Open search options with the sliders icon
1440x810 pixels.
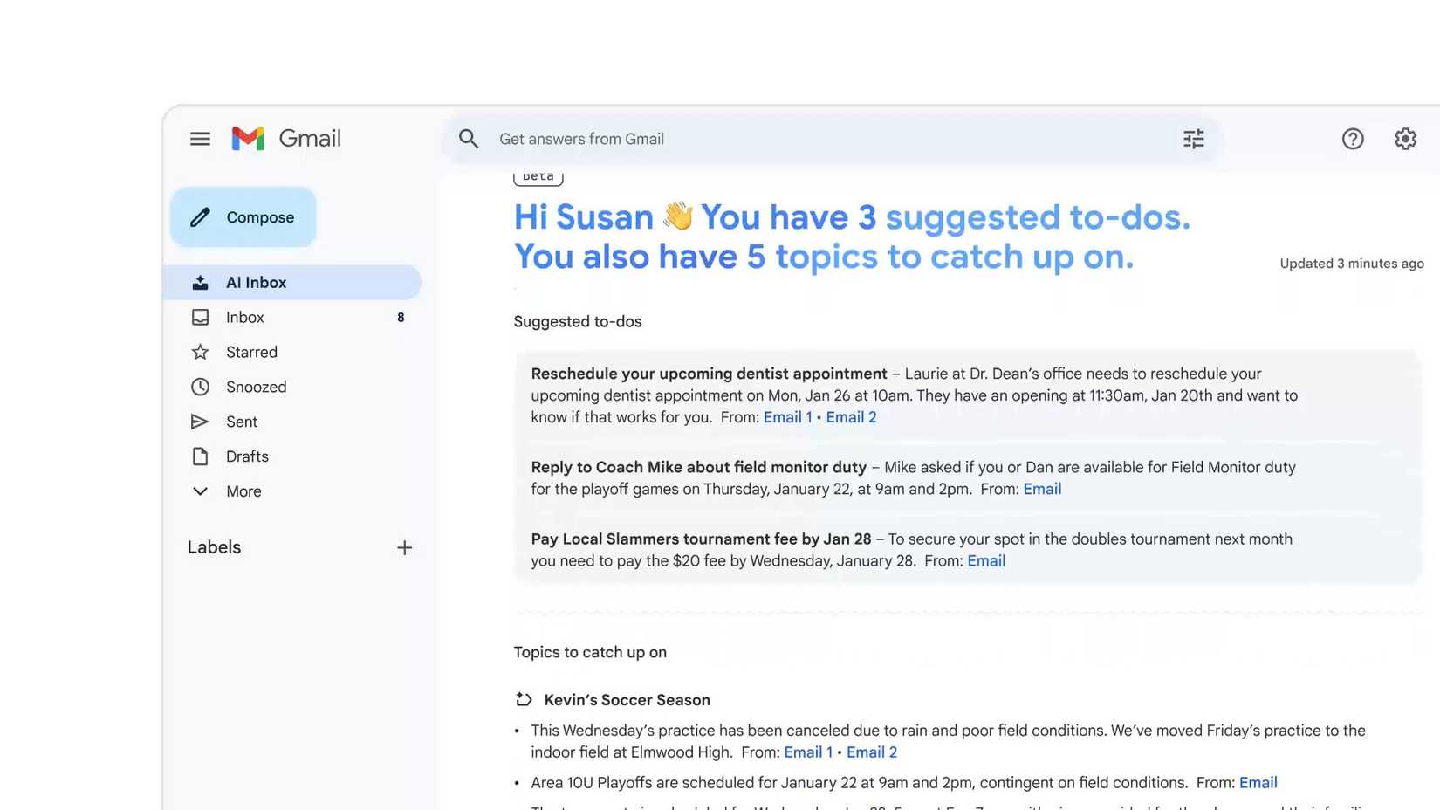(1193, 138)
